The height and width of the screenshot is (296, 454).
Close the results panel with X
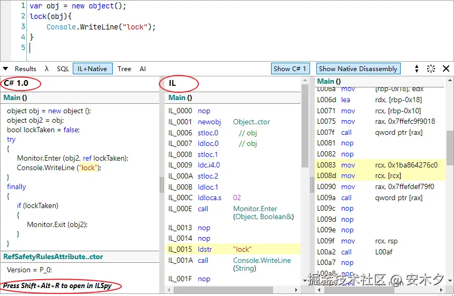[446, 68]
